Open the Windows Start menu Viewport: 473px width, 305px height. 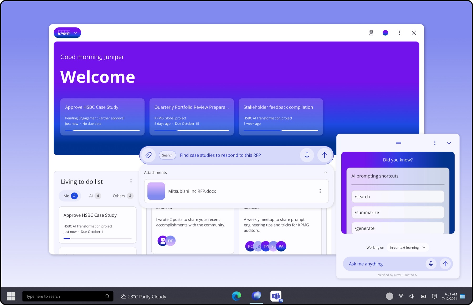pyautogui.click(x=11, y=296)
